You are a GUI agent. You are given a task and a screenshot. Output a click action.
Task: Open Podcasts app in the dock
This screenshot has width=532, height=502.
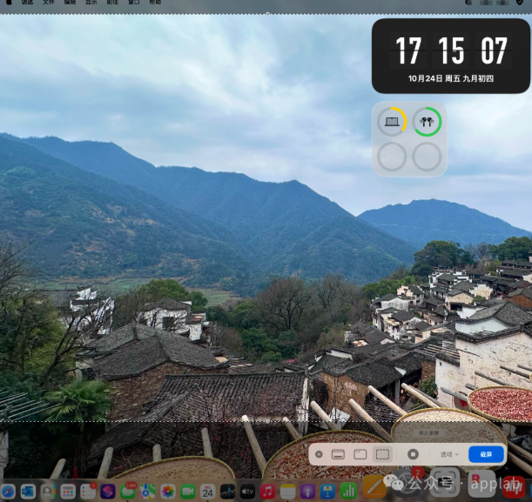308,492
